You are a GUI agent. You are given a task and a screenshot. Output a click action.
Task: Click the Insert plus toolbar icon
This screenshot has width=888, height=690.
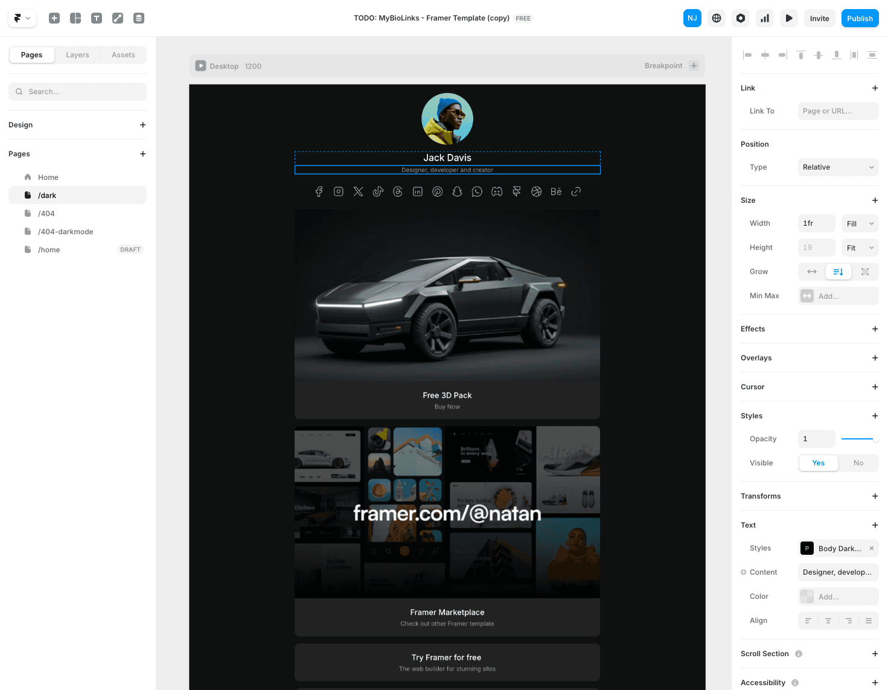tap(54, 18)
